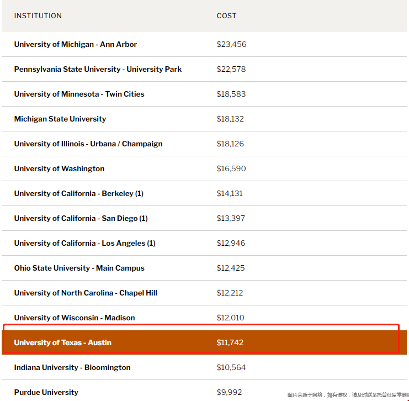Click the $13,397 cost value
Image resolution: width=409 pixels, height=401 pixels.
(231, 218)
